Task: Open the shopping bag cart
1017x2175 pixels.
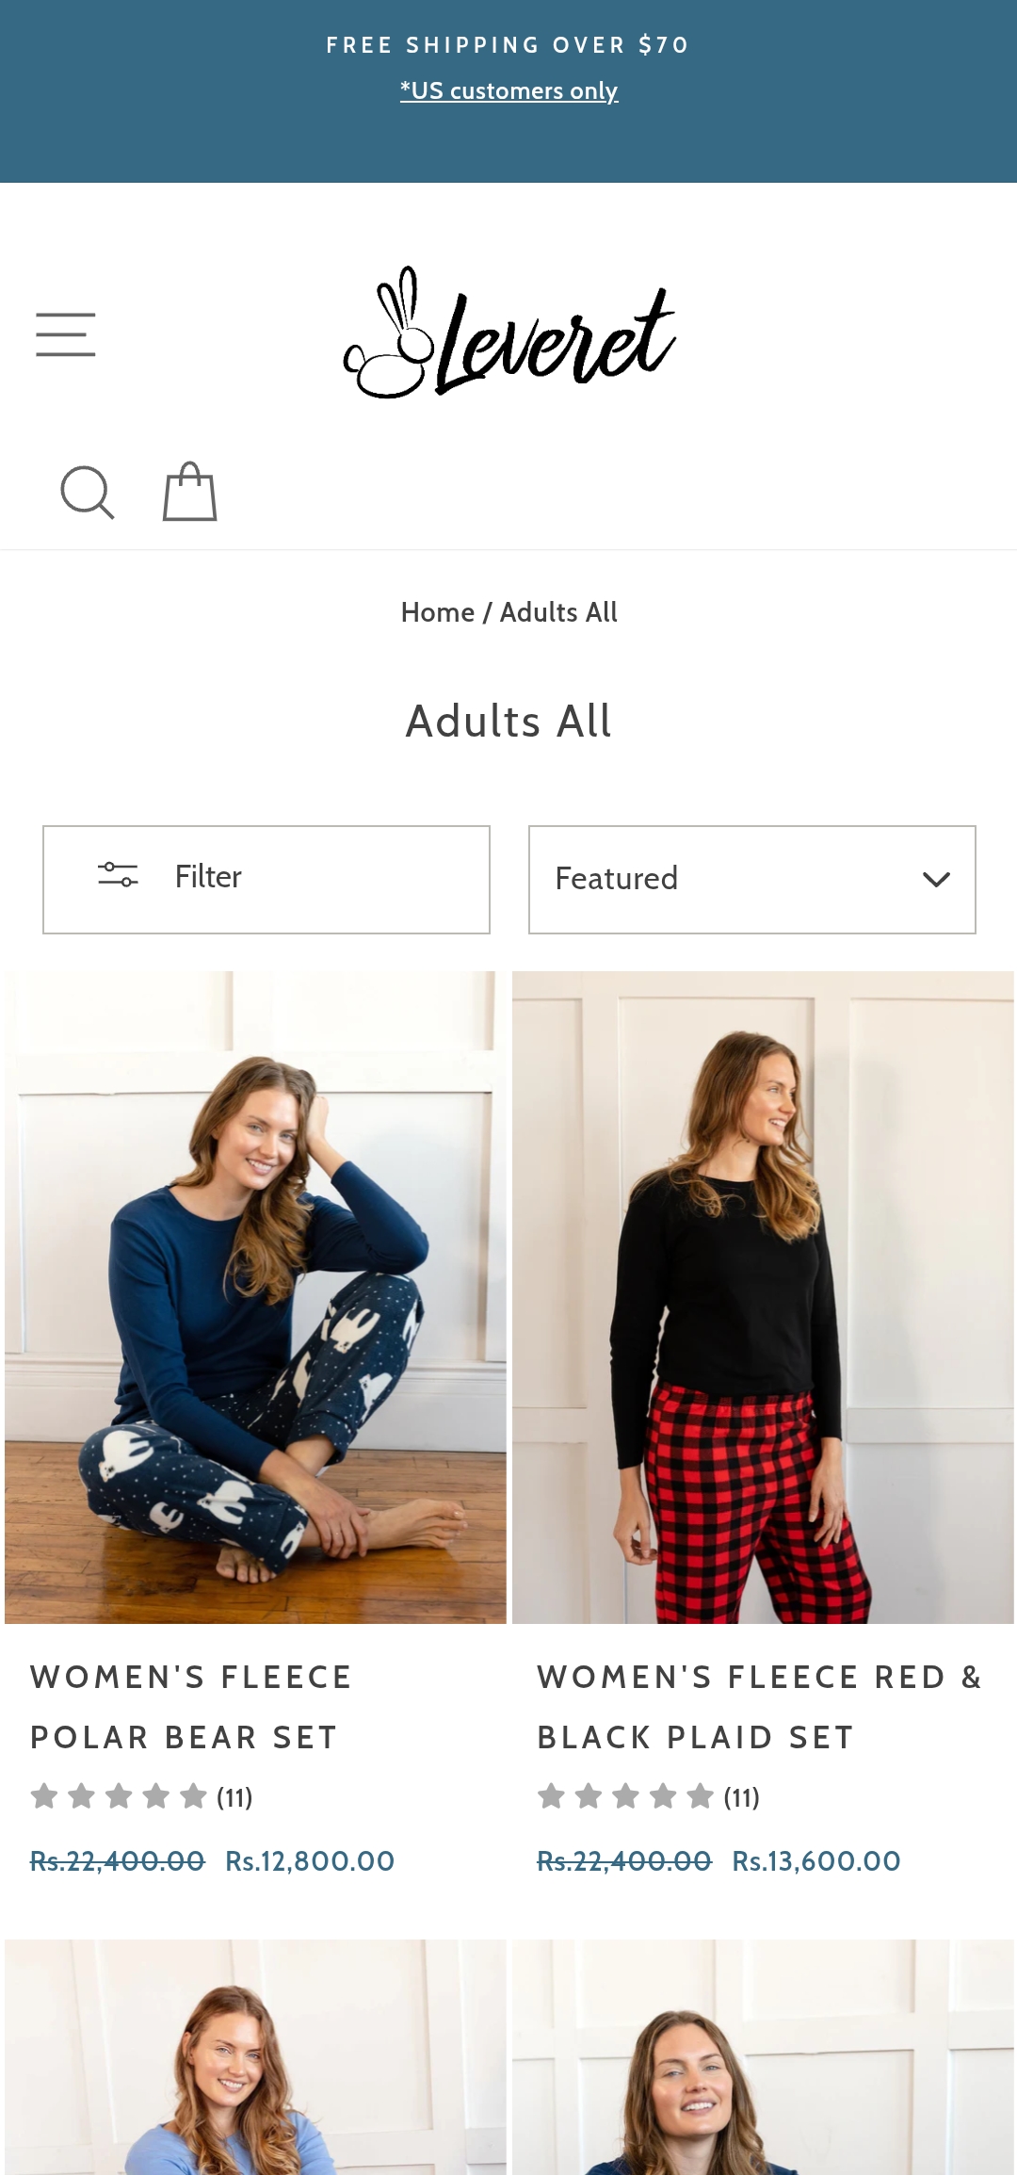Action: pyautogui.click(x=189, y=492)
